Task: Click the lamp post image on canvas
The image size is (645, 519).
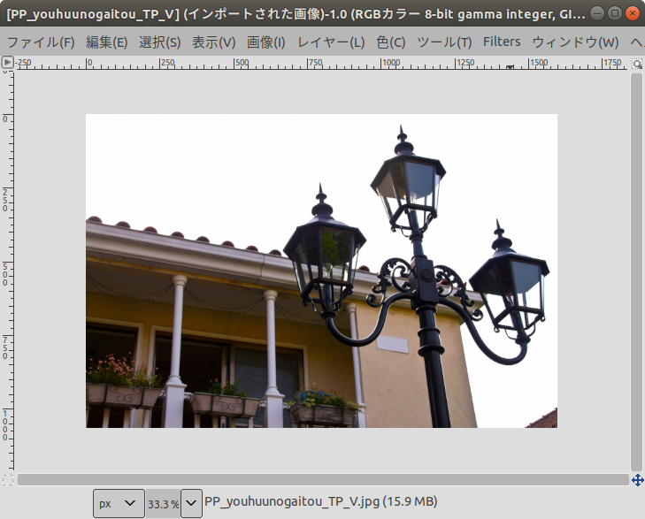Action: tap(321, 271)
